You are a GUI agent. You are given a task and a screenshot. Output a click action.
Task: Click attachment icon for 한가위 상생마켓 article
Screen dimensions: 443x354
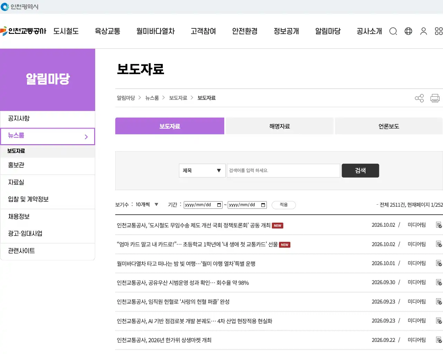click(x=439, y=340)
